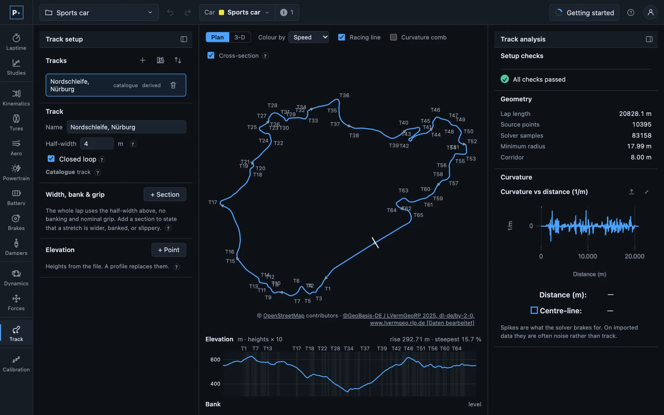
Task: Click the + Section button
Action: pos(165,194)
